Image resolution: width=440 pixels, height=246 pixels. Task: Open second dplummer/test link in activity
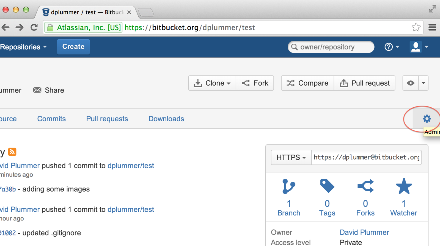tap(131, 209)
